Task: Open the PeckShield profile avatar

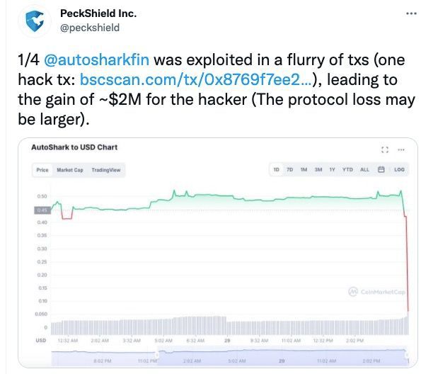Action: coord(35,21)
